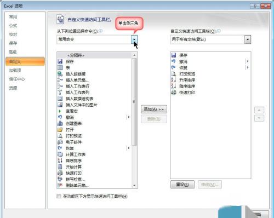Switch to the 资源 category
This screenshot has height=218, width=274.
pos(25,88)
